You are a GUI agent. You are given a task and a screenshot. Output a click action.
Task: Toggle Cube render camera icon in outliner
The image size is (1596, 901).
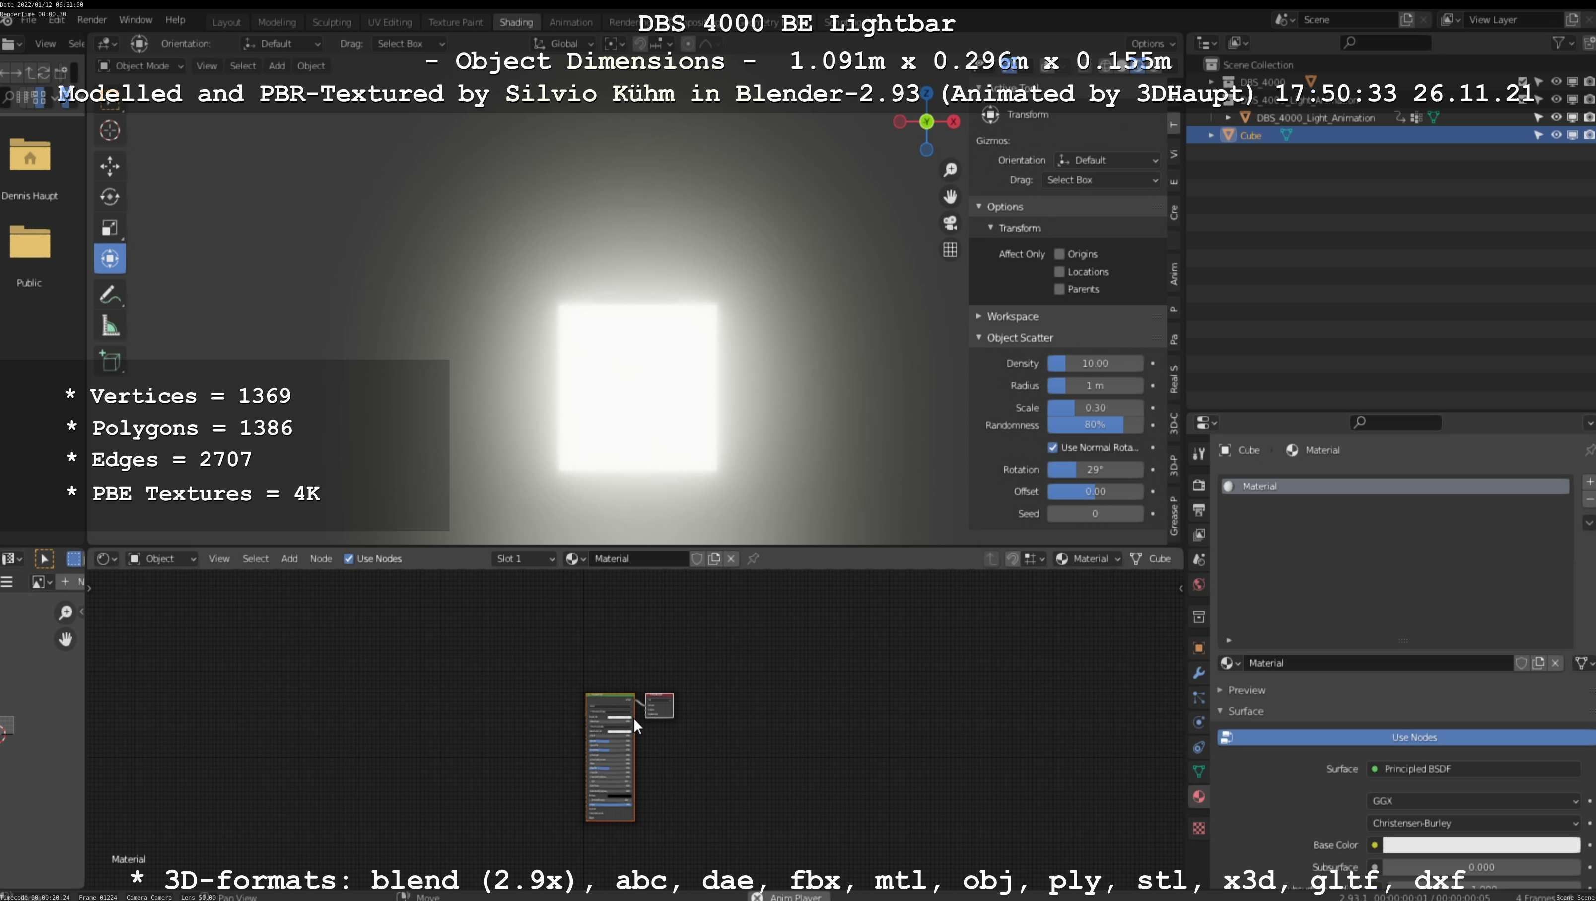(x=1589, y=135)
